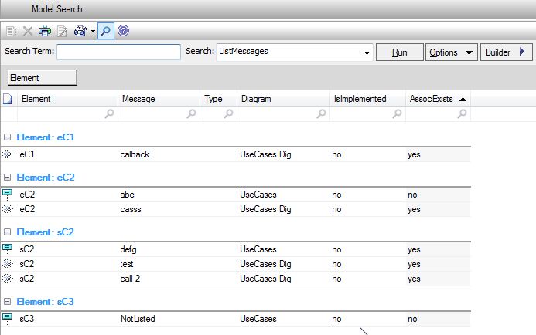Click the sequence icon on defg row
The image size is (536, 335).
(7, 249)
